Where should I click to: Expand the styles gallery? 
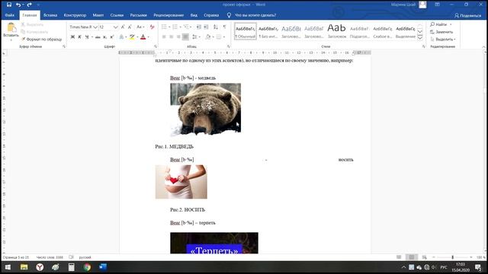click(x=420, y=37)
